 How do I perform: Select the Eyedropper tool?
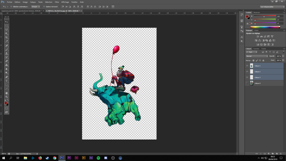[x=7, y=41]
